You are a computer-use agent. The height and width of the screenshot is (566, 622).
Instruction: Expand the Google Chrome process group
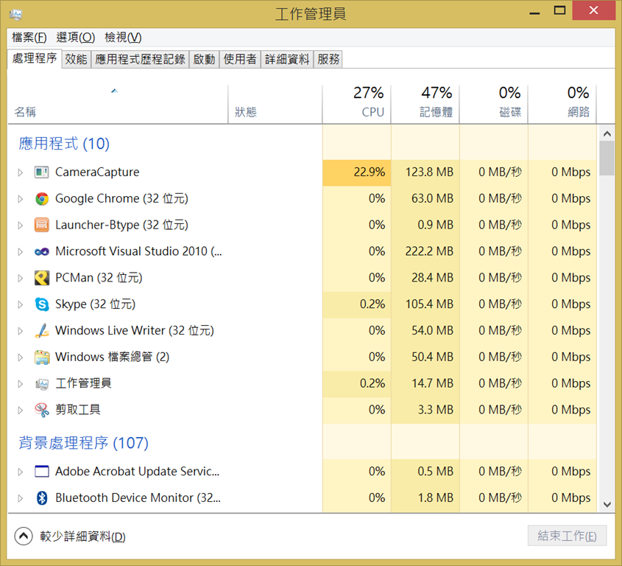[20, 198]
